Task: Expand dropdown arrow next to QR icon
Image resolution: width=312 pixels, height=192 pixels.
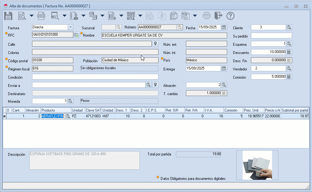Action: click(x=140, y=16)
